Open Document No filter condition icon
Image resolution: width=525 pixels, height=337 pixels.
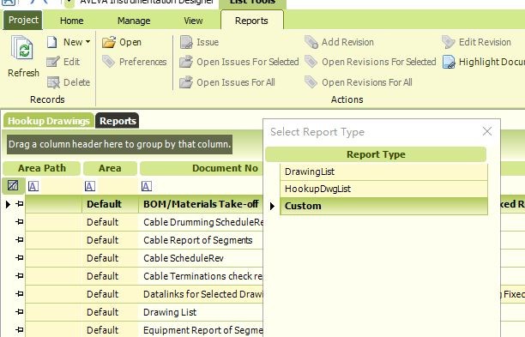point(147,186)
